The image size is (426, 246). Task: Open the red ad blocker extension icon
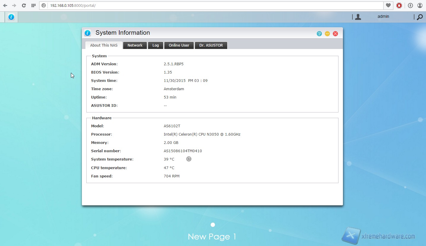click(x=399, y=5)
